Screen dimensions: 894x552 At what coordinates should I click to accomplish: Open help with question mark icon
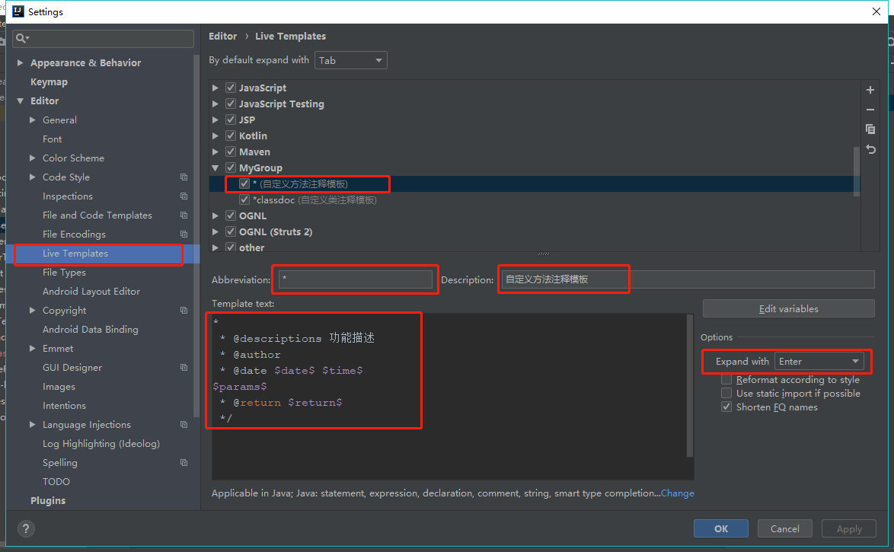tap(26, 528)
